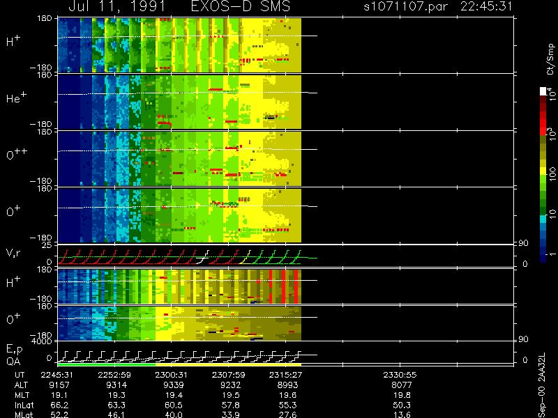
Task: Click MLT value '19.1'
Action: pyautogui.click(x=59, y=395)
